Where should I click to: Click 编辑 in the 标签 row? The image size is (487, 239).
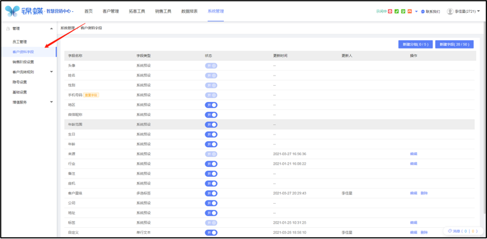coord(414,223)
